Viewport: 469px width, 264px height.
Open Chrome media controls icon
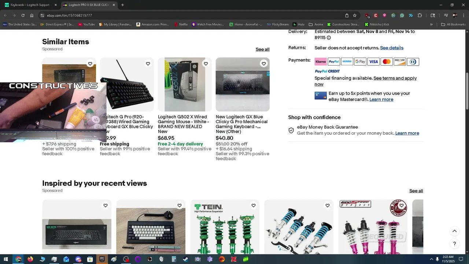[446, 15]
